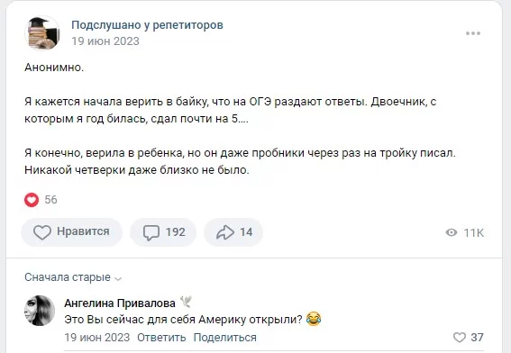Screen dimensions: 511x353
Task: Click the 56 reactions count
Action: (50, 200)
